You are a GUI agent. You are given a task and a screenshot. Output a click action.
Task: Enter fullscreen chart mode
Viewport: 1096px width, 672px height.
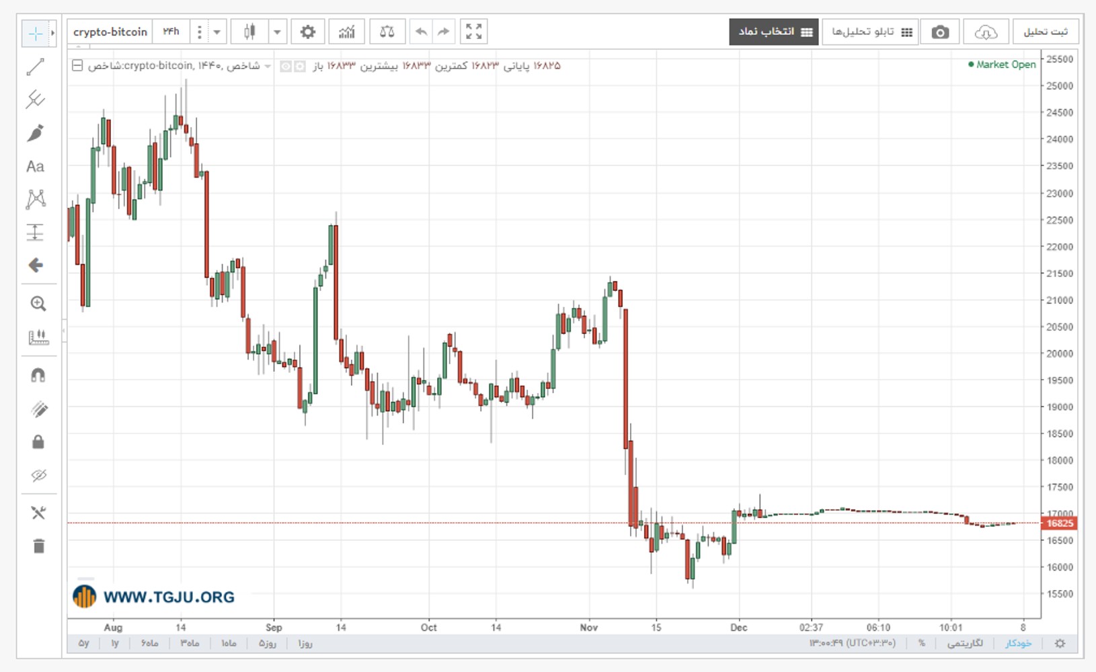[x=474, y=32]
